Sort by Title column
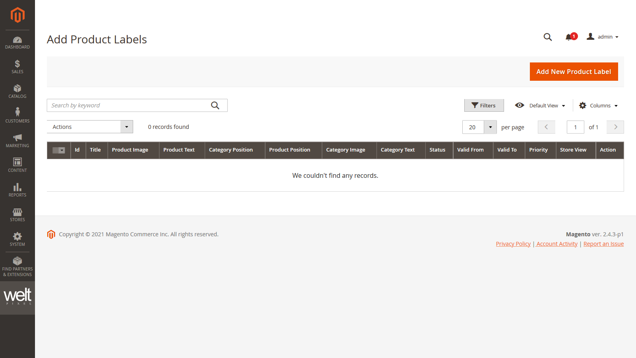Screen dimensions: 636x358 [97, 150]
